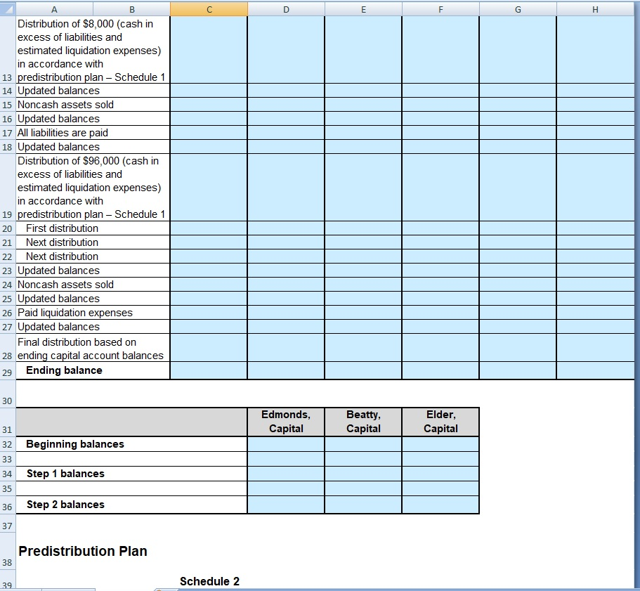The image size is (640, 591).
Task: Click cell G17 in All liabilities are paid row
Action: (x=518, y=133)
